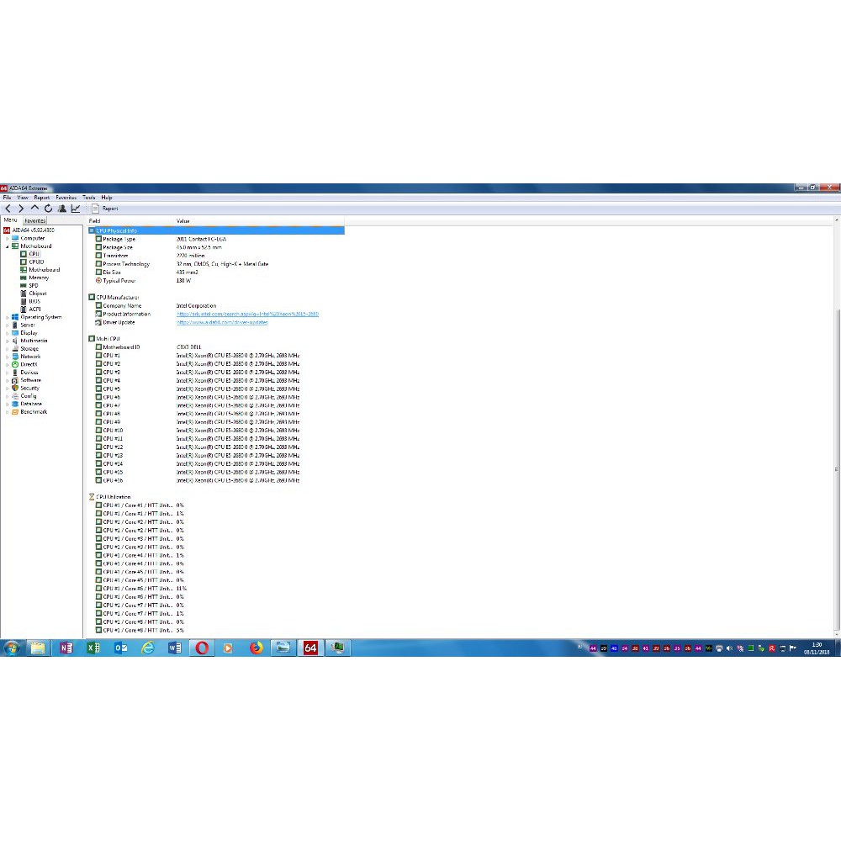This screenshot has height=841, width=841.
Task: Click the Driver Update row icon
Action: click(98, 322)
